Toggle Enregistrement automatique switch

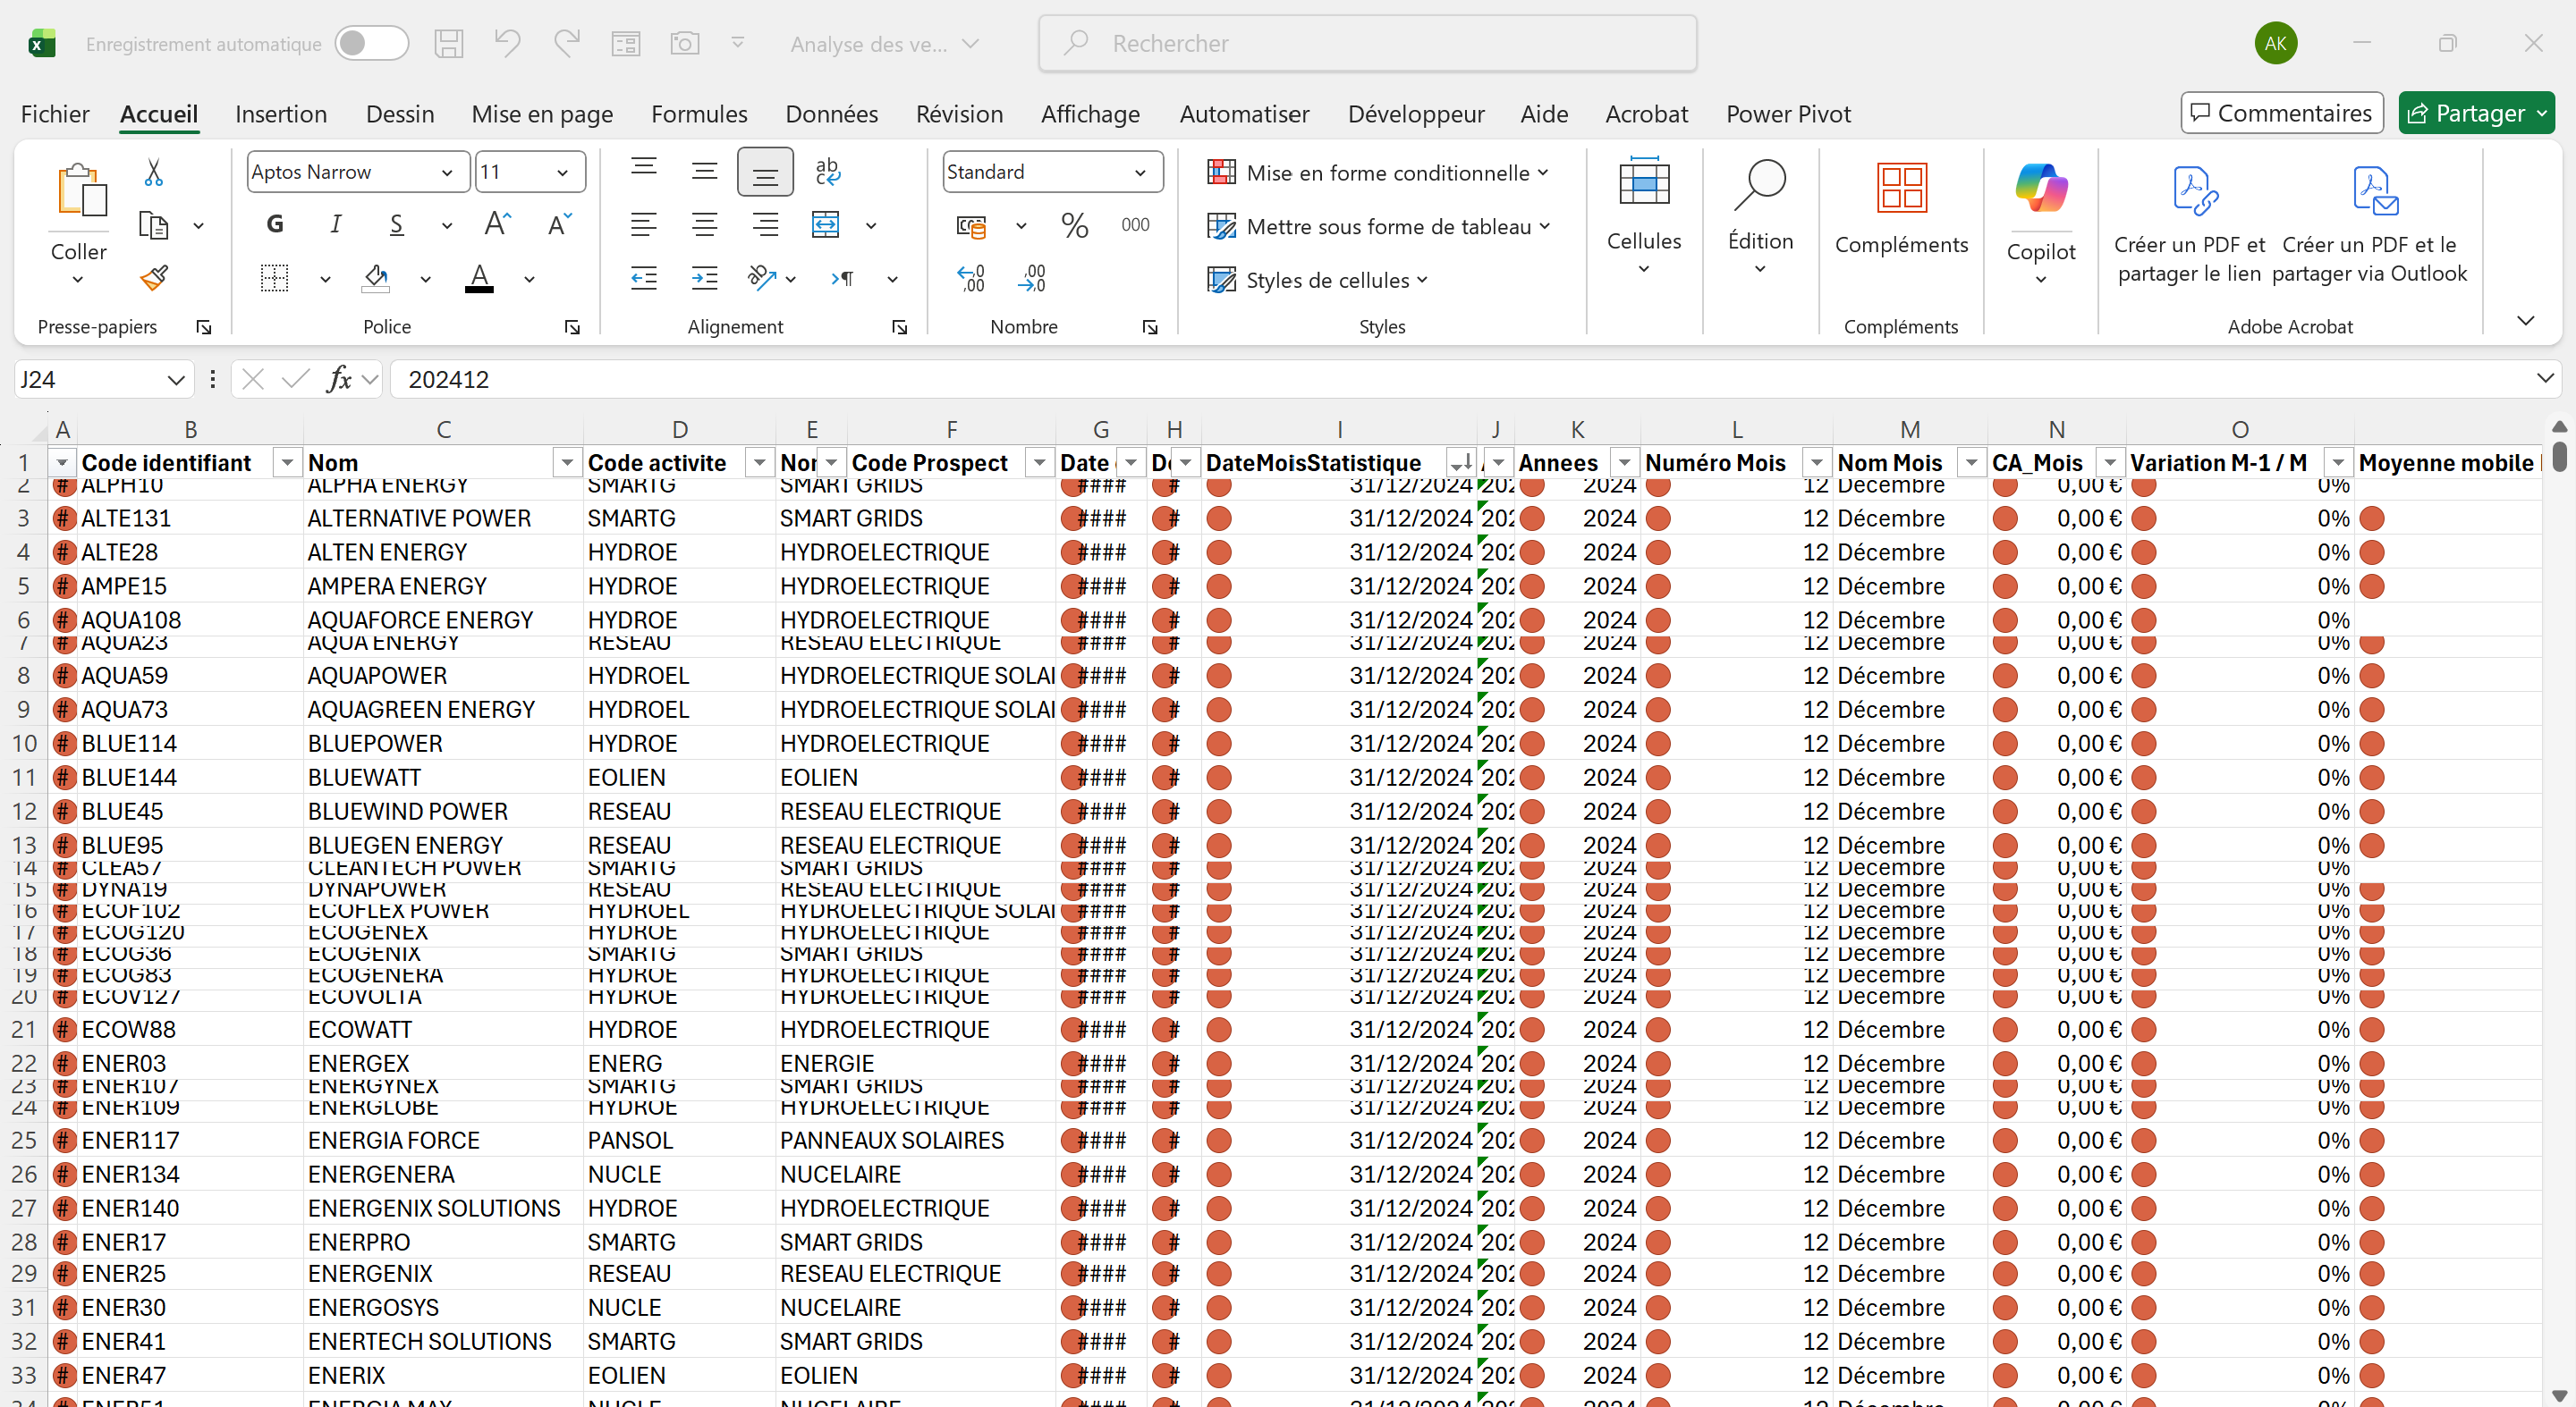pos(371,44)
